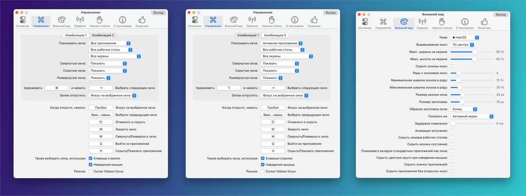This screenshot has width=526, height=196.
Task: Open Активное приложение dropdown in middle window
Action: click(x=282, y=43)
